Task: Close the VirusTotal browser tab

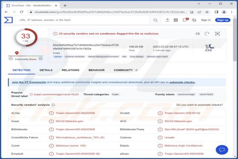Action: [x=56, y=5]
